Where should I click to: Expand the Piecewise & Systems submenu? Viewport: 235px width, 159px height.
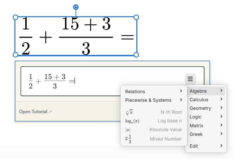154,100
